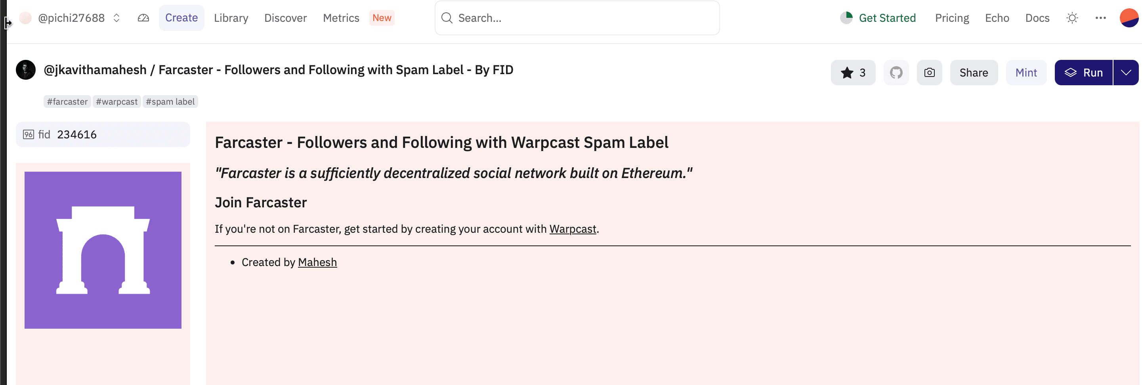Click the purple Farcaster arch image
This screenshot has width=1142, height=385.
pyautogui.click(x=103, y=250)
